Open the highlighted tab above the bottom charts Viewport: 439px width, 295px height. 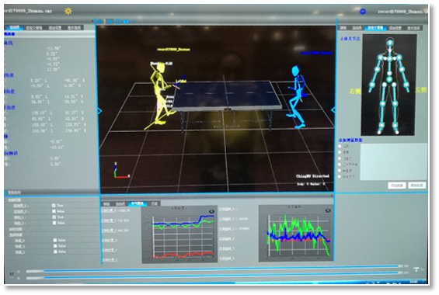[138, 203]
